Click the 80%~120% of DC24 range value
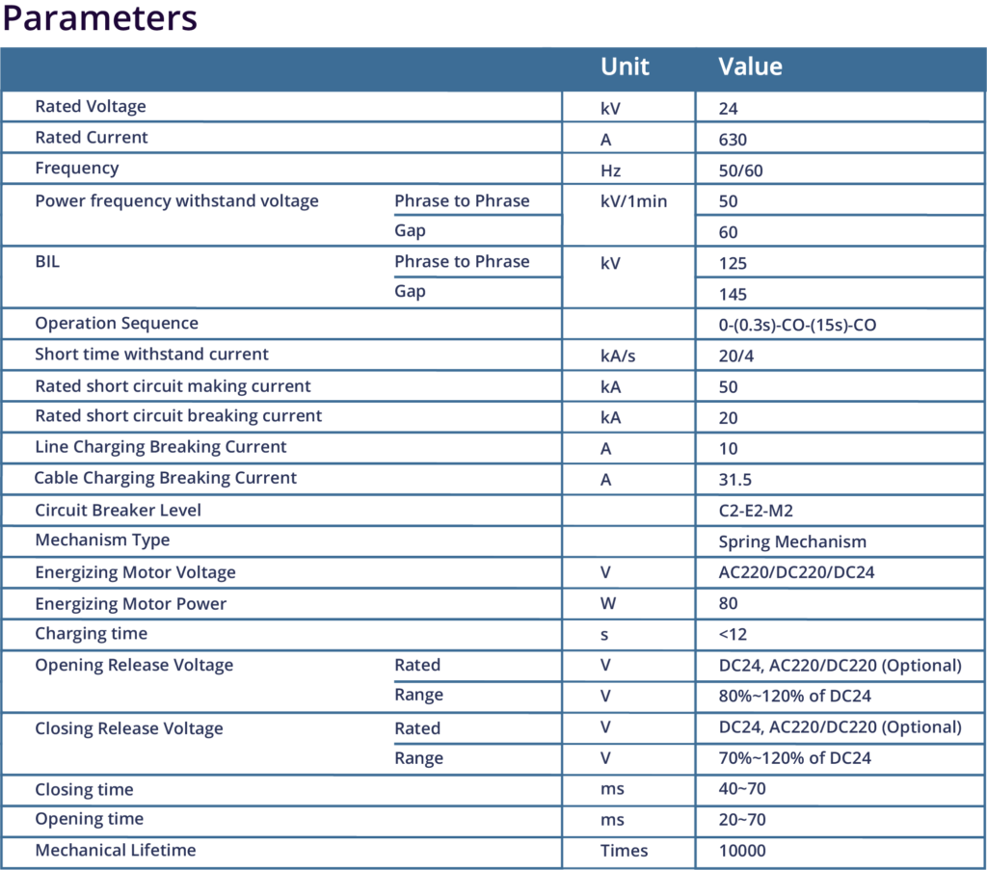The height and width of the screenshot is (870, 987). [x=794, y=696]
